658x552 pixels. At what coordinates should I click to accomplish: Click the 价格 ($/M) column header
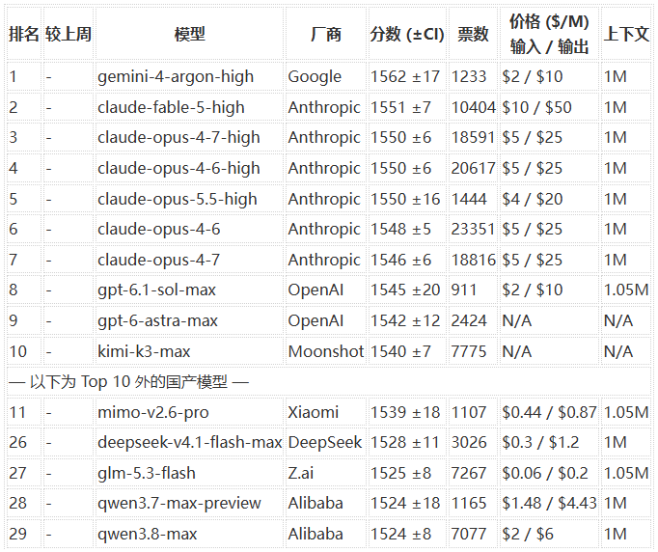tap(549, 34)
